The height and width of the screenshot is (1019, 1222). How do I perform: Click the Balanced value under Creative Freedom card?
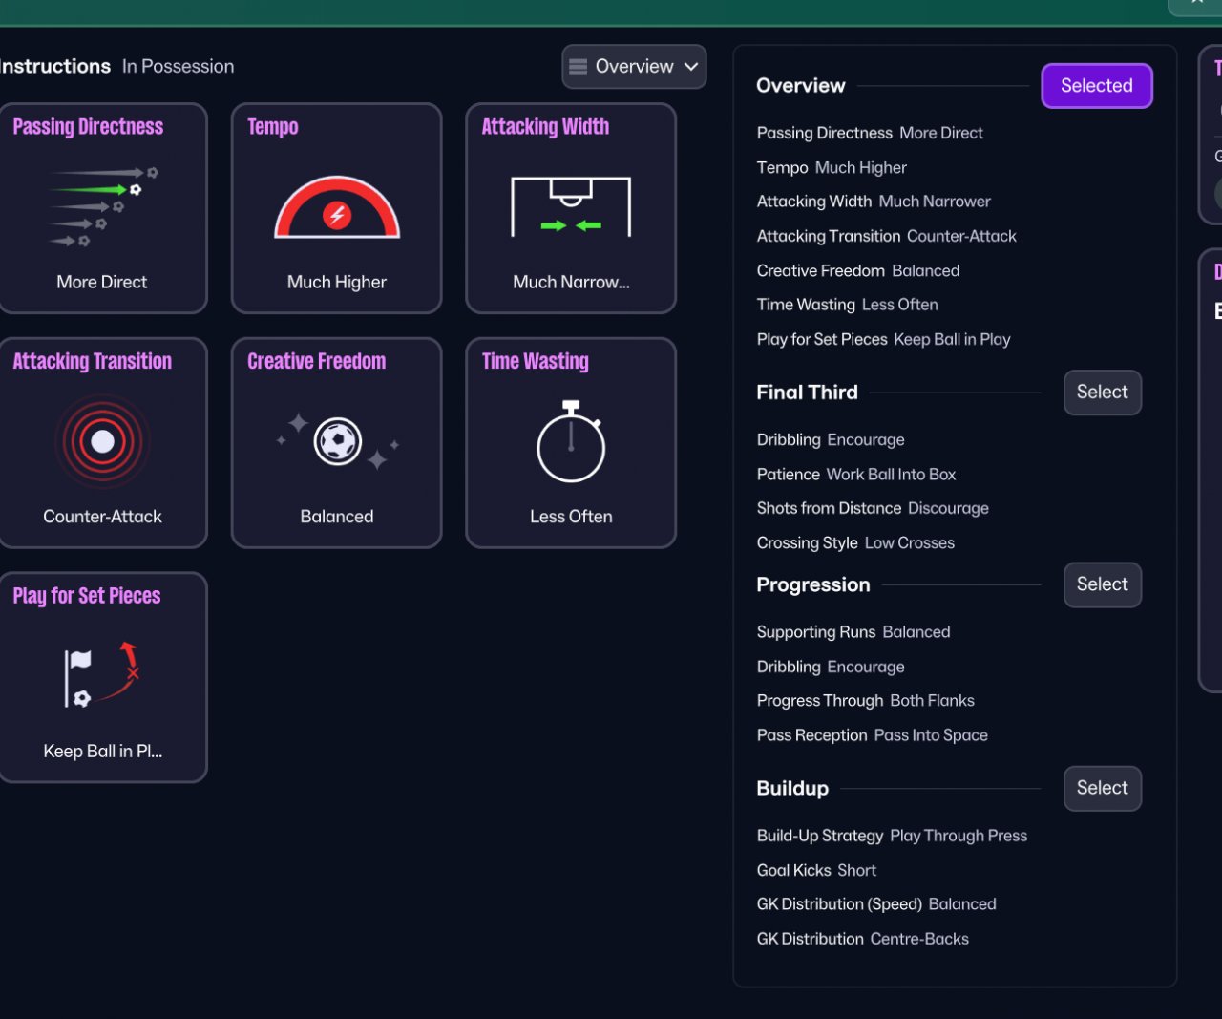pos(337,517)
